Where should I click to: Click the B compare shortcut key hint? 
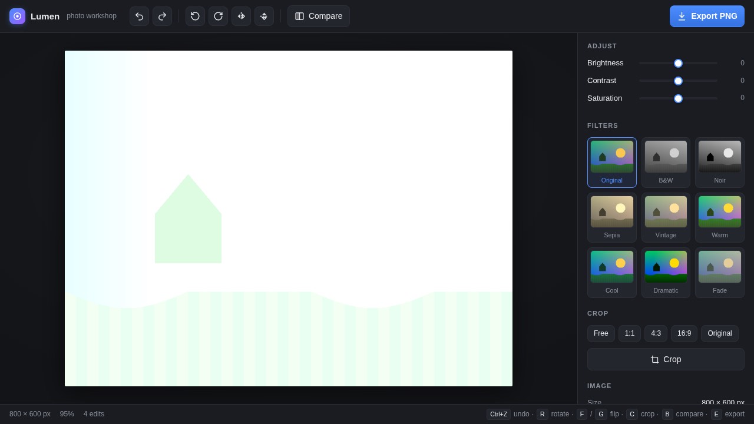point(667,414)
